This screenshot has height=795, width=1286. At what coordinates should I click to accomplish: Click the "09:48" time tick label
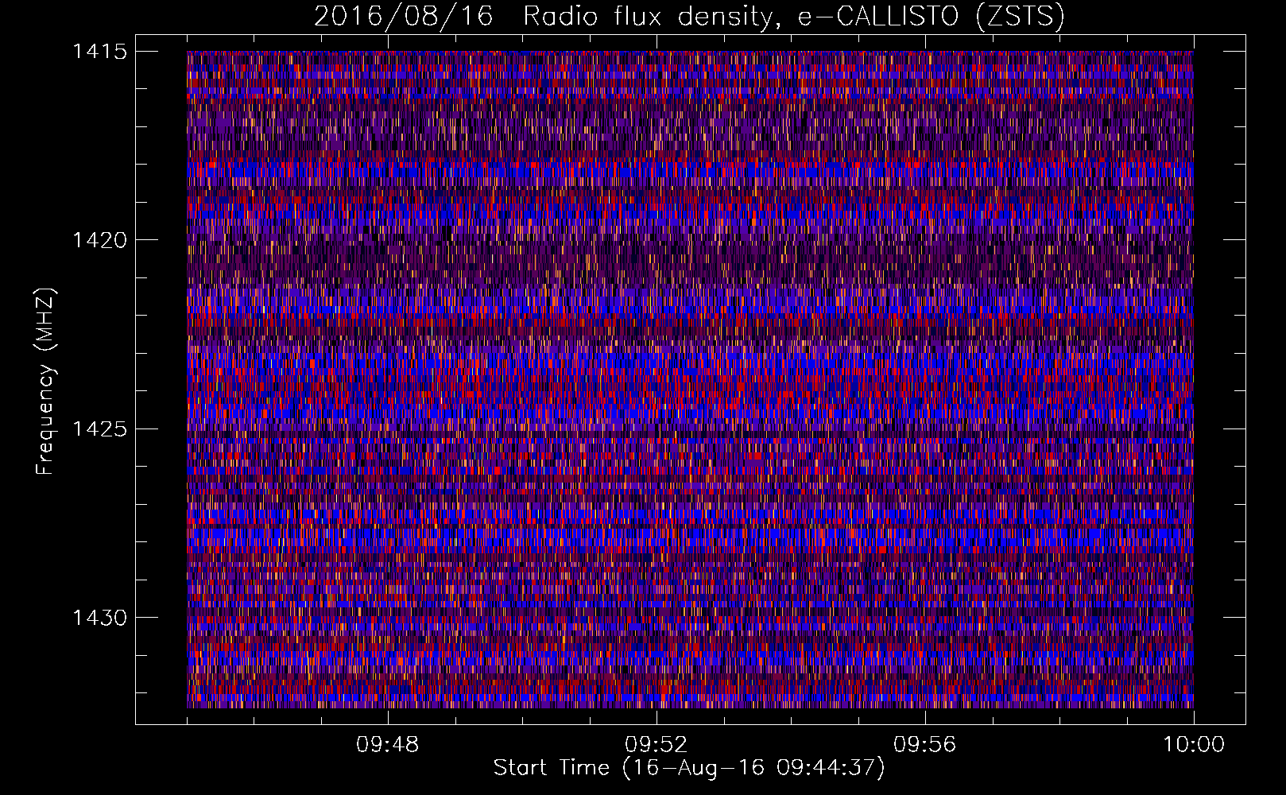click(387, 745)
